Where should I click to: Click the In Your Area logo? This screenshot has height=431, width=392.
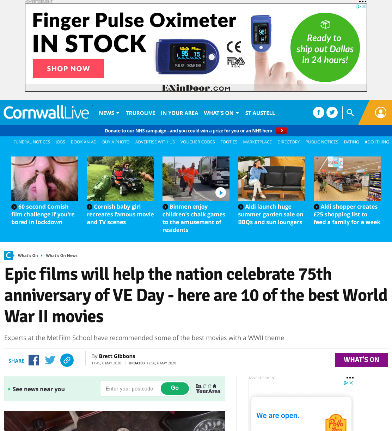coord(208,389)
